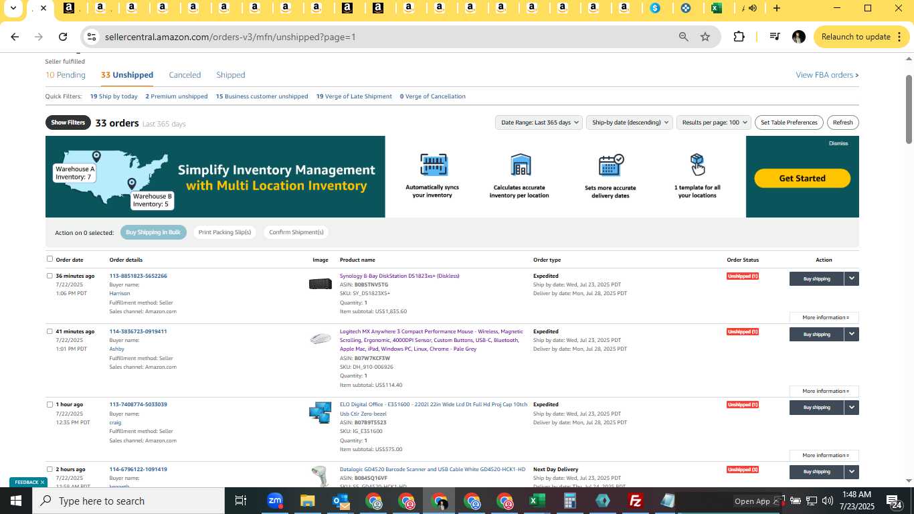The image size is (914, 514).
Task: Open Outlook from the taskbar
Action: [x=341, y=501]
